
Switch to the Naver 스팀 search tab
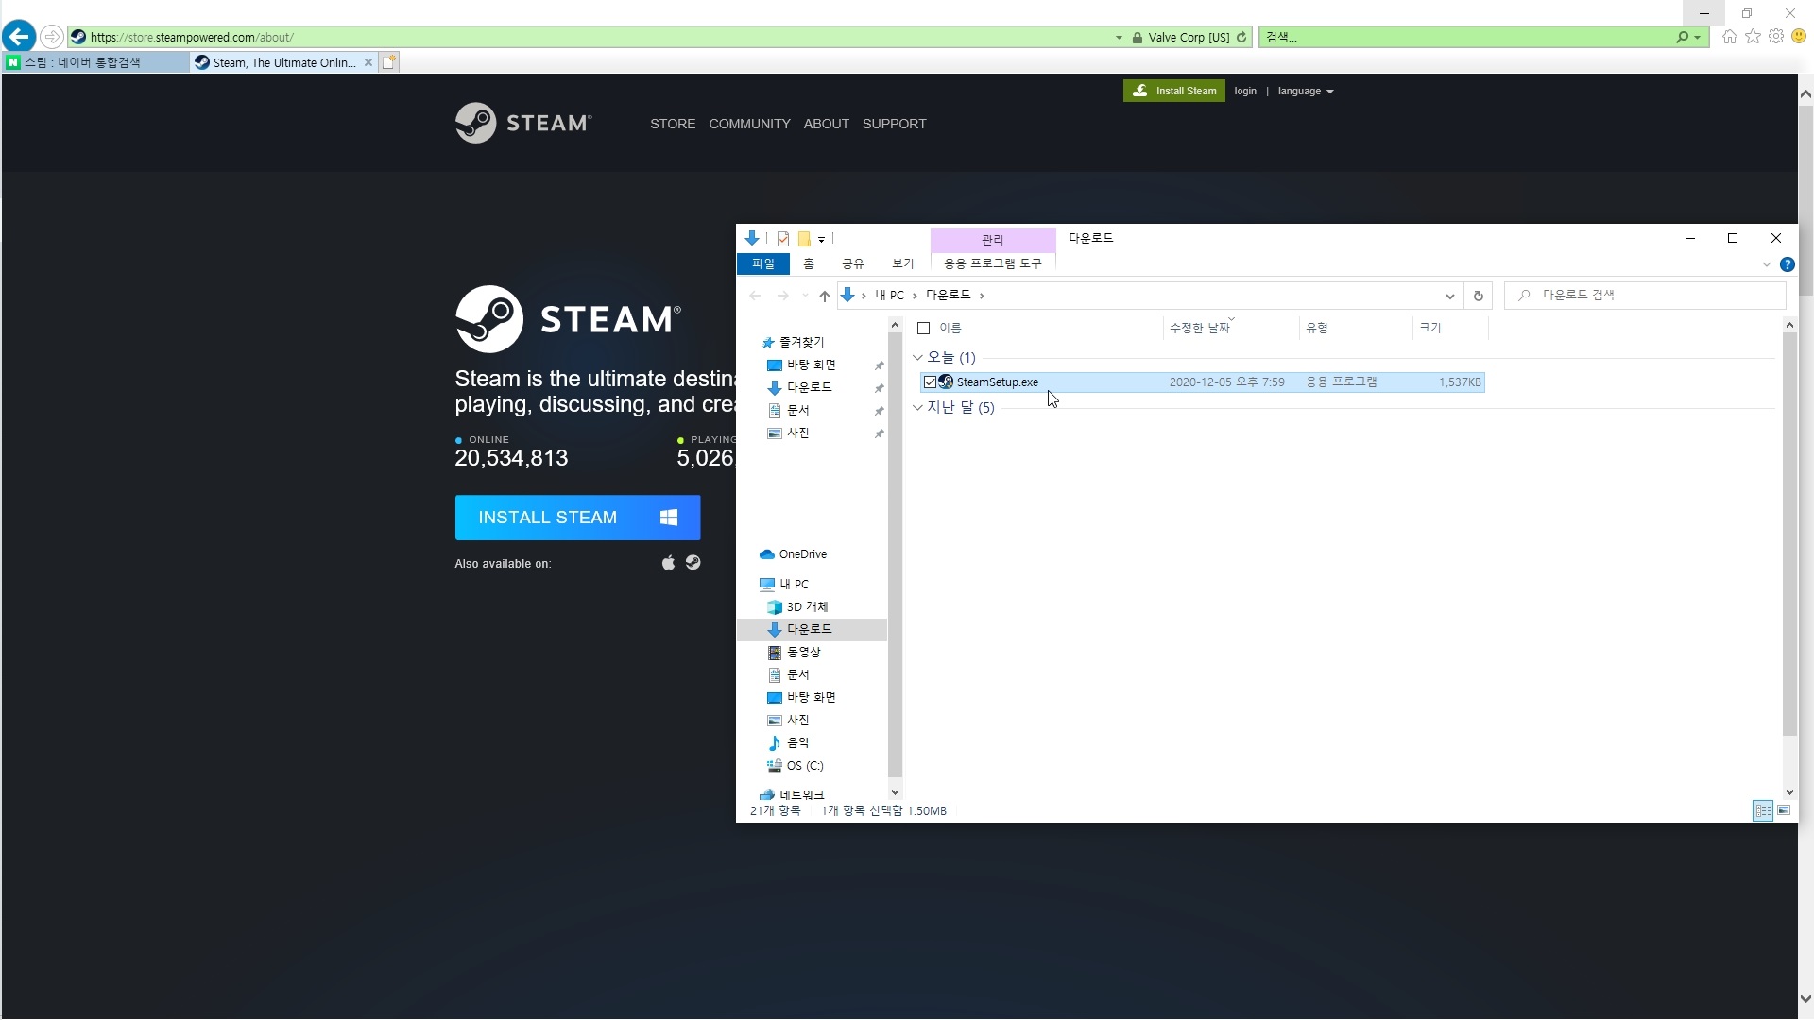click(94, 62)
